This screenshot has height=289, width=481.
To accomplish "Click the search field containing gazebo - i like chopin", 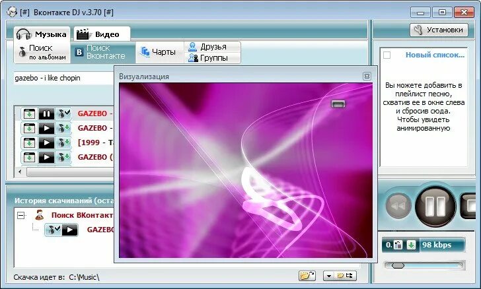I will tap(64, 78).
